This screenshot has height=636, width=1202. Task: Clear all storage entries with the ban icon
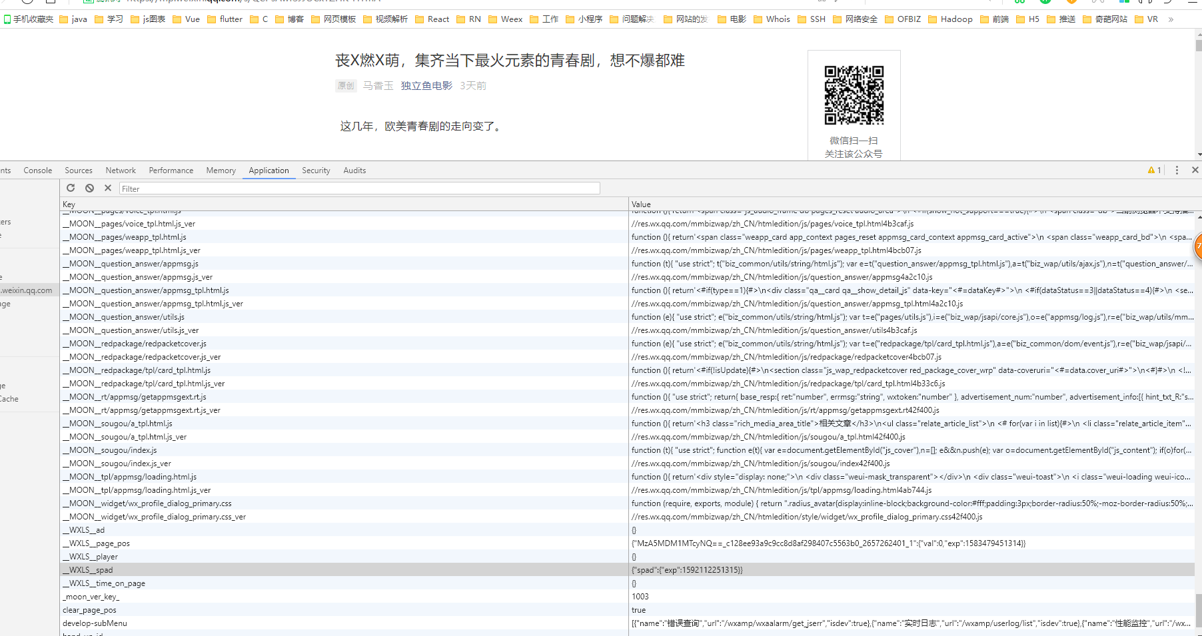[89, 188]
